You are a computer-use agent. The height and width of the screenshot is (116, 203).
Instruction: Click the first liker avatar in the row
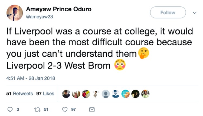(x=66, y=94)
